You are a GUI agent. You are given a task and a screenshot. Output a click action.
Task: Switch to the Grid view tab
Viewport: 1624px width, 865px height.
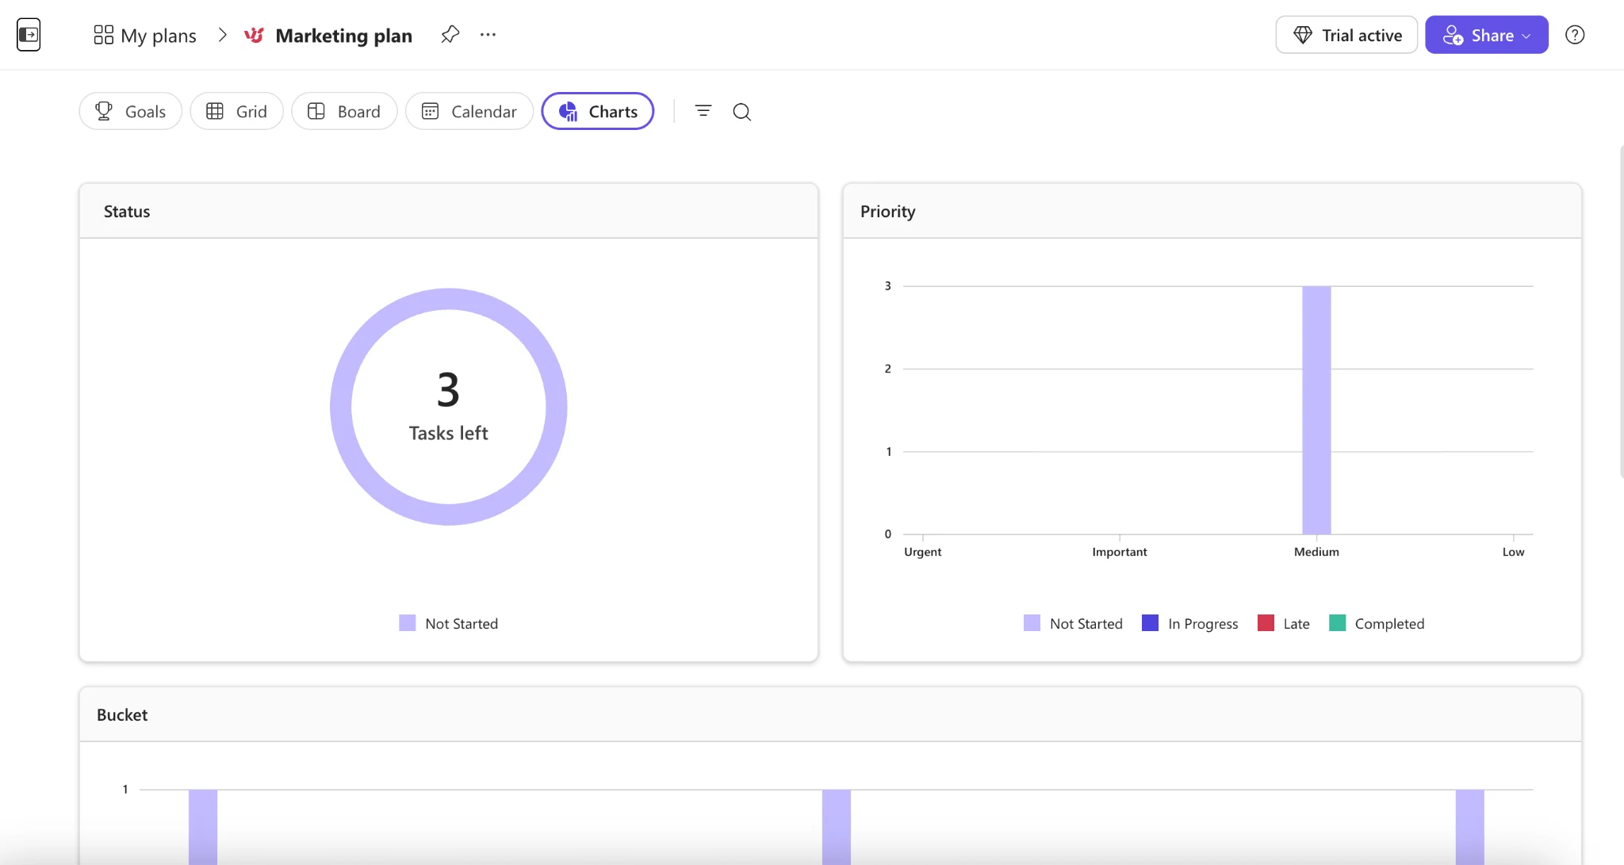point(236,111)
